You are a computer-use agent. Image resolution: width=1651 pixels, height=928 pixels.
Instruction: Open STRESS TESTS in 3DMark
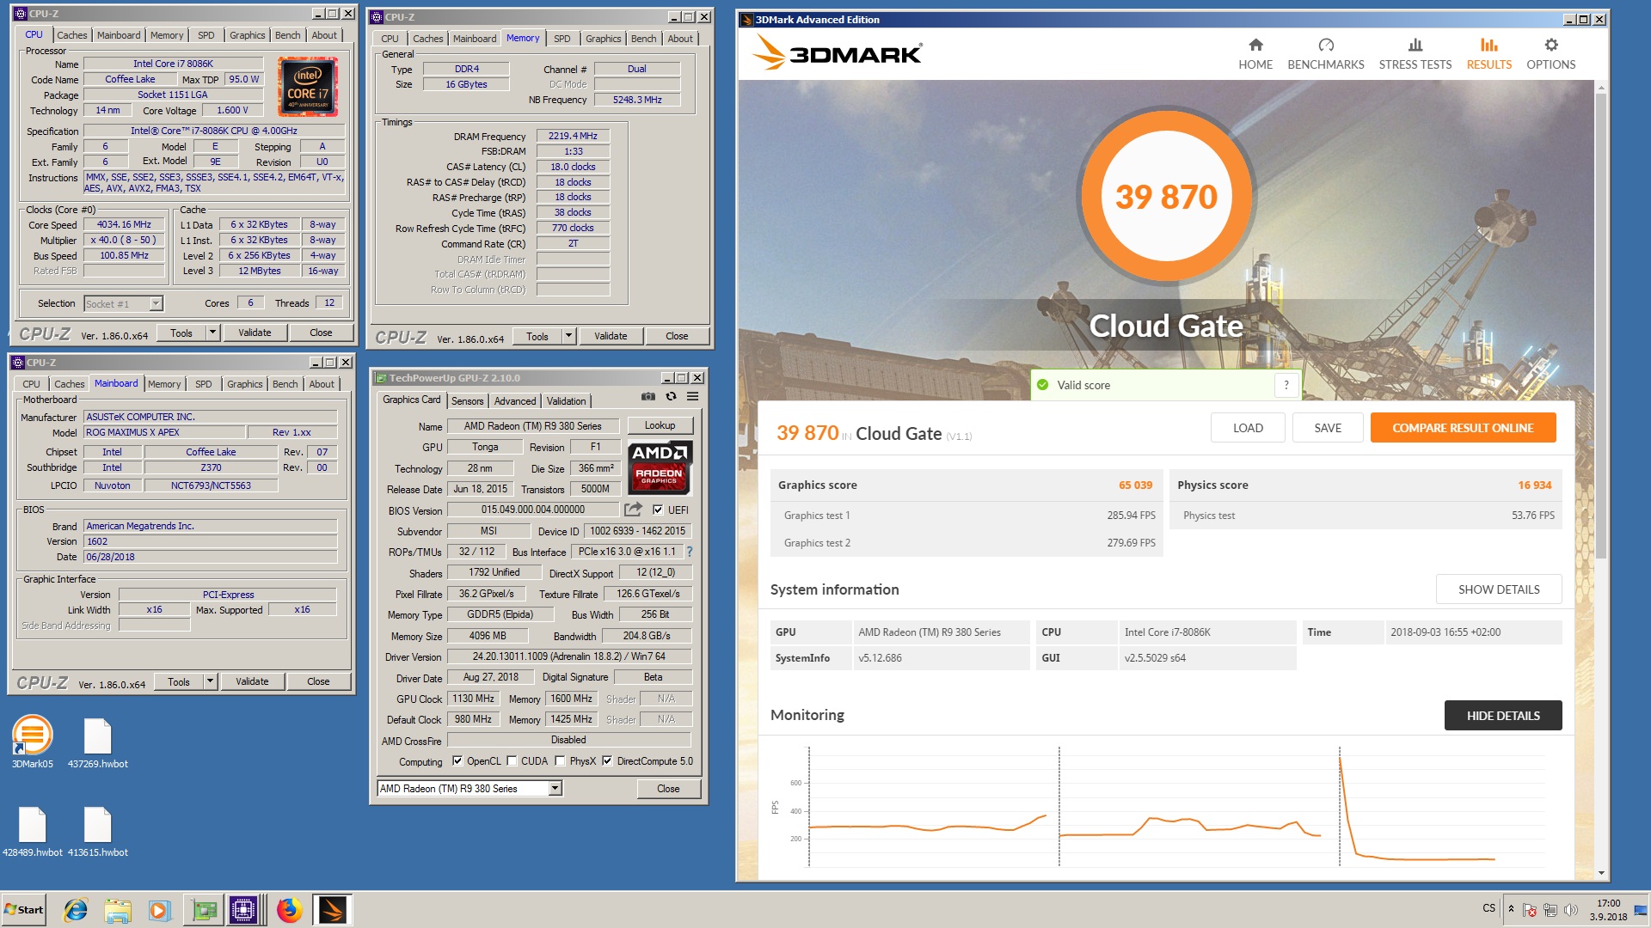point(1415,53)
